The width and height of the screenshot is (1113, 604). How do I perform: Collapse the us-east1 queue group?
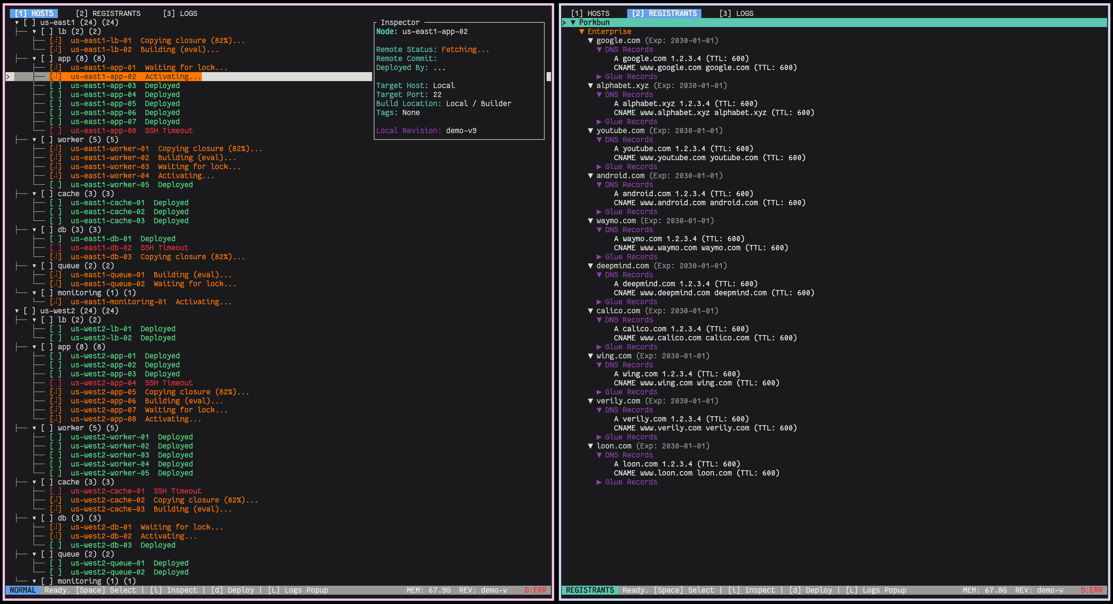click(x=34, y=266)
